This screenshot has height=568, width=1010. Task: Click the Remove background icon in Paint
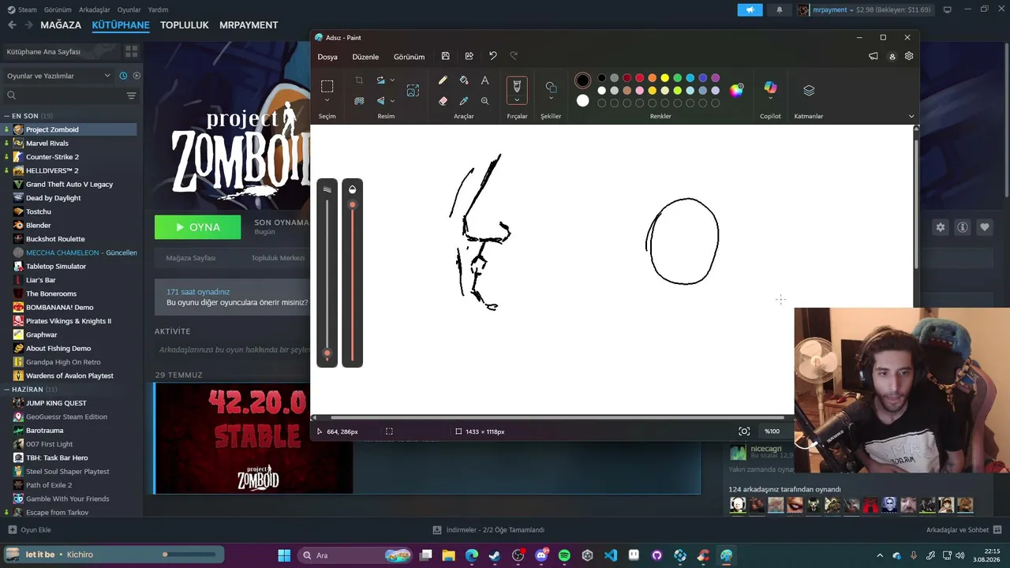359,101
